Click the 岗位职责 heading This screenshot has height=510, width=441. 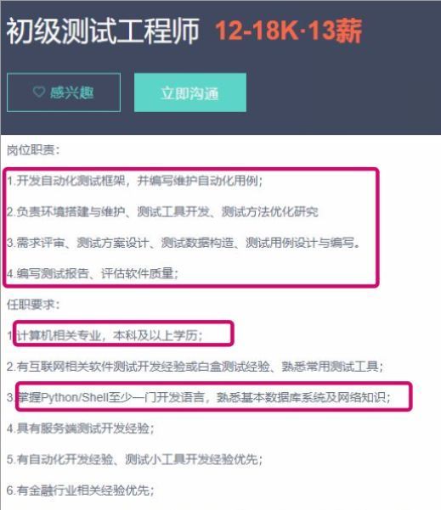[x=33, y=150]
